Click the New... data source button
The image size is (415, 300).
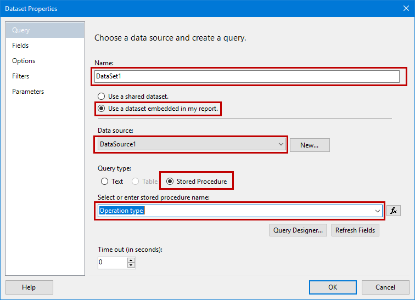click(310, 145)
